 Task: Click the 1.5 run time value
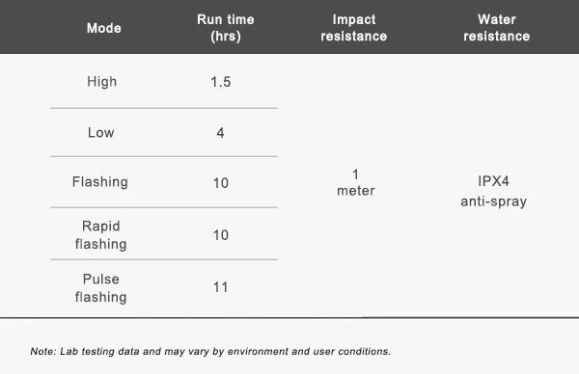coord(220,82)
